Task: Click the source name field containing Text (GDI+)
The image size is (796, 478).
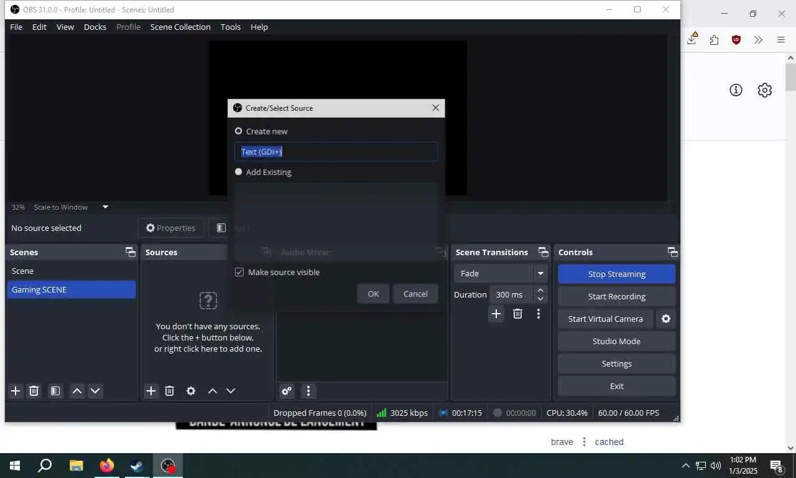Action: pos(336,152)
